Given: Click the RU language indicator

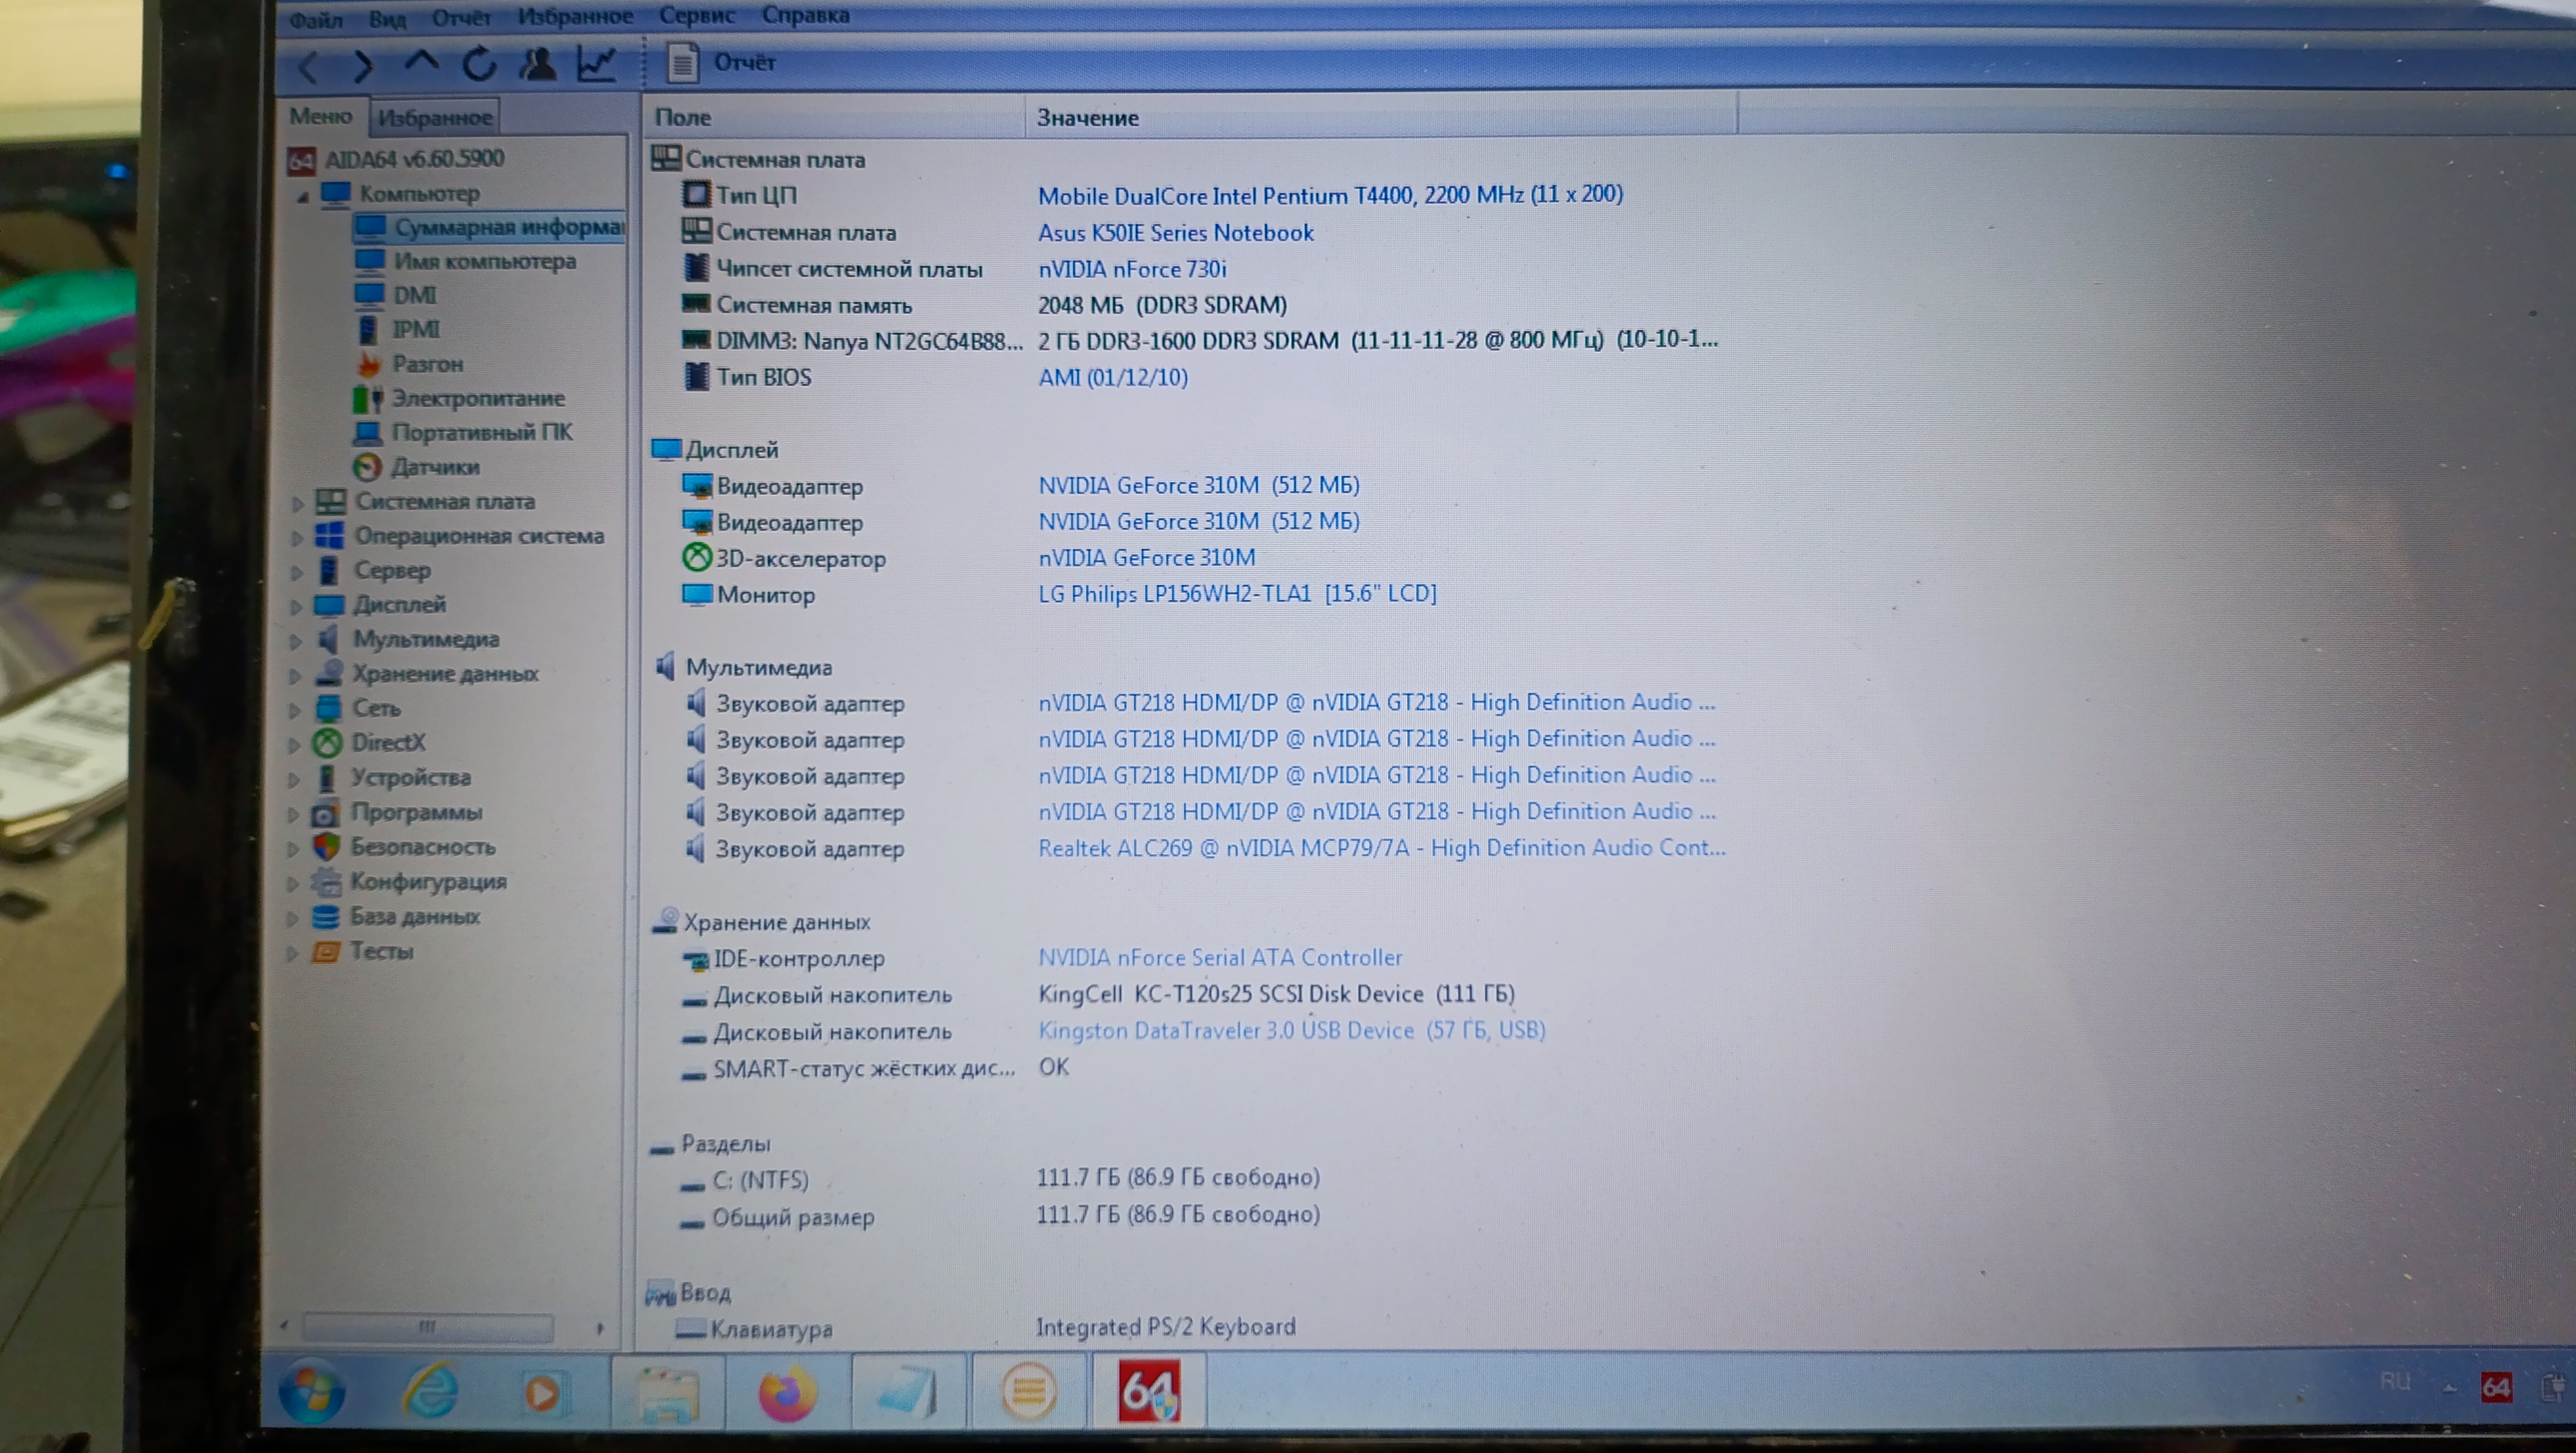Looking at the screenshot, I should point(2395,1382).
